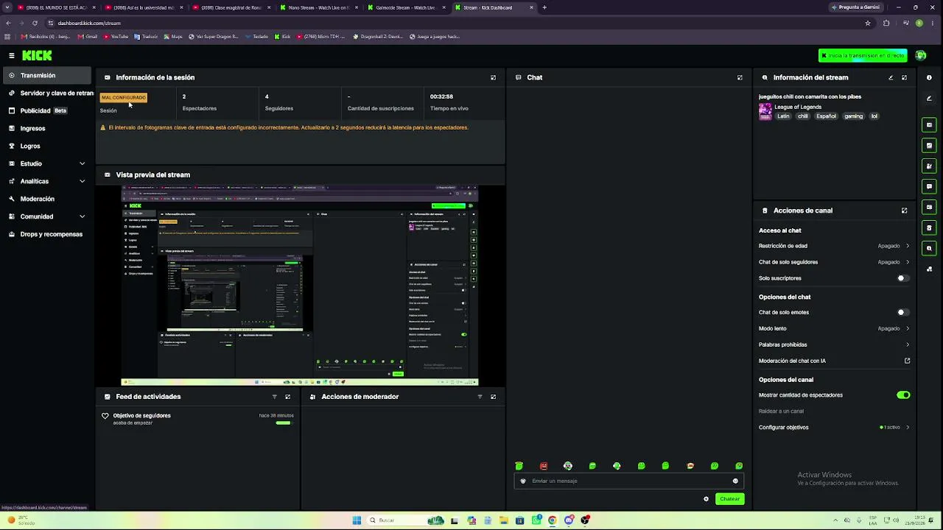
Task: Click the MAL CONFIGURADO session badge
Action: click(124, 97)
